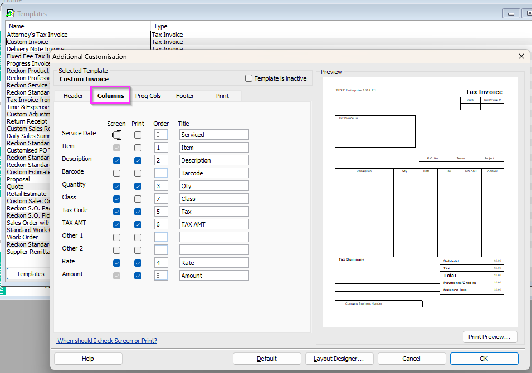Screen dimensions: 532x373
Task: Click the Amount Order field
Action: (161, 276)
